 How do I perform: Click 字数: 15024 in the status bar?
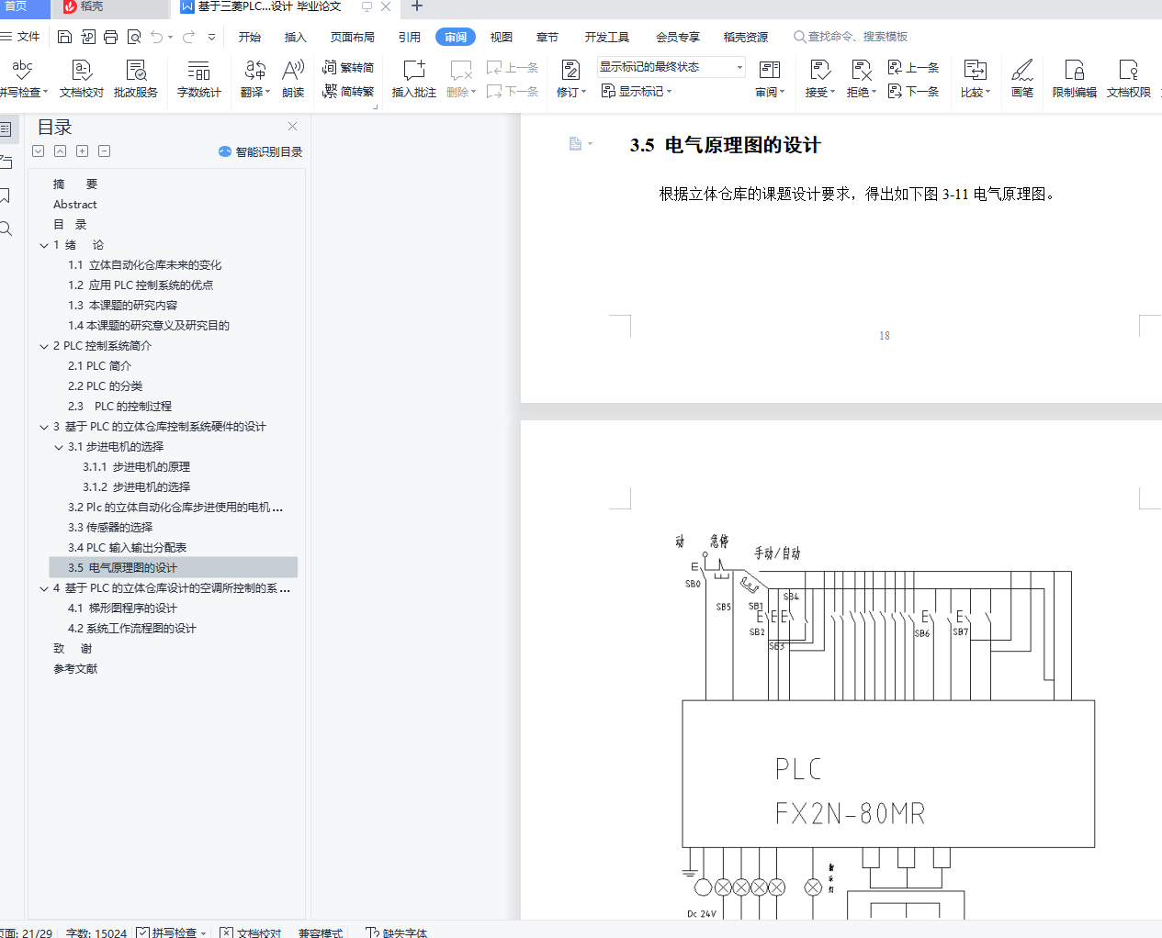(x=96, y=932)
